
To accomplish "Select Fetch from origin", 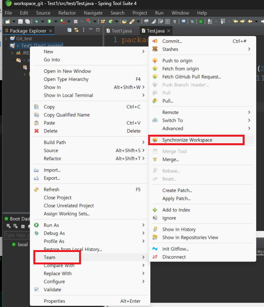I will click(x=202, y=69).
